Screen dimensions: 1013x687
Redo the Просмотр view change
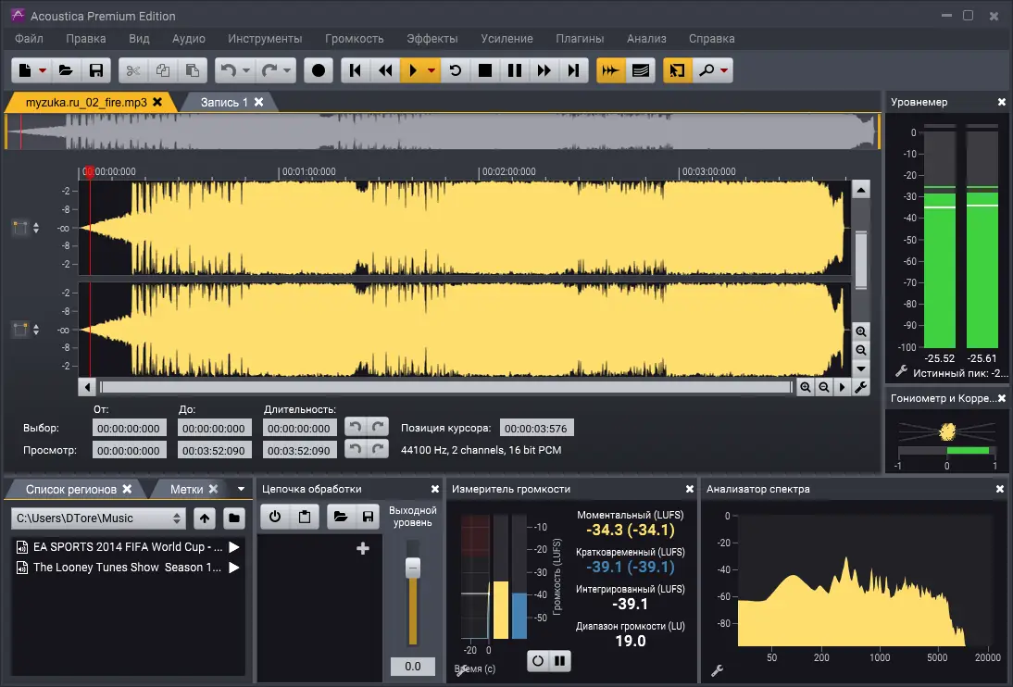click(x=378, y=448)
